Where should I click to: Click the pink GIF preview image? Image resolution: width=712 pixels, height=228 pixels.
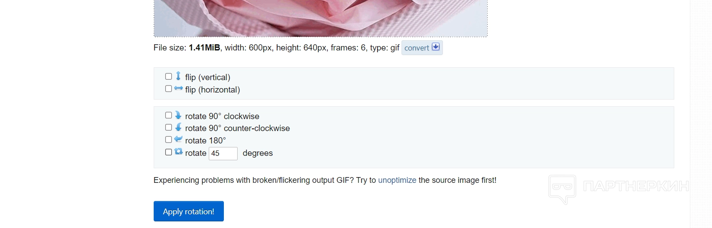320,18
